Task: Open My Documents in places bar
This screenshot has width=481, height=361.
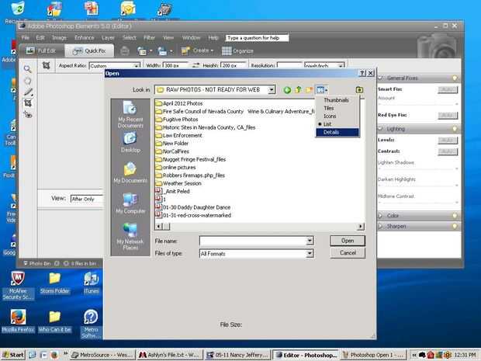Action: pos(130,173)
